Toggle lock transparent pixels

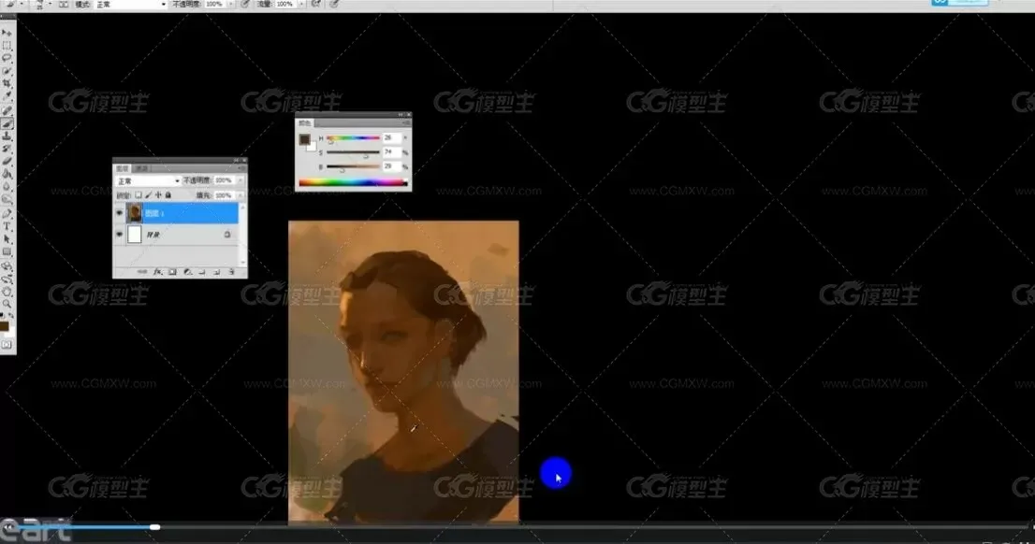point(138,195)
